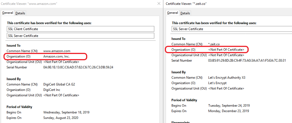
Task: Switch to Details tab in *.zeit.co viewer
Action: tap(185, 13)
